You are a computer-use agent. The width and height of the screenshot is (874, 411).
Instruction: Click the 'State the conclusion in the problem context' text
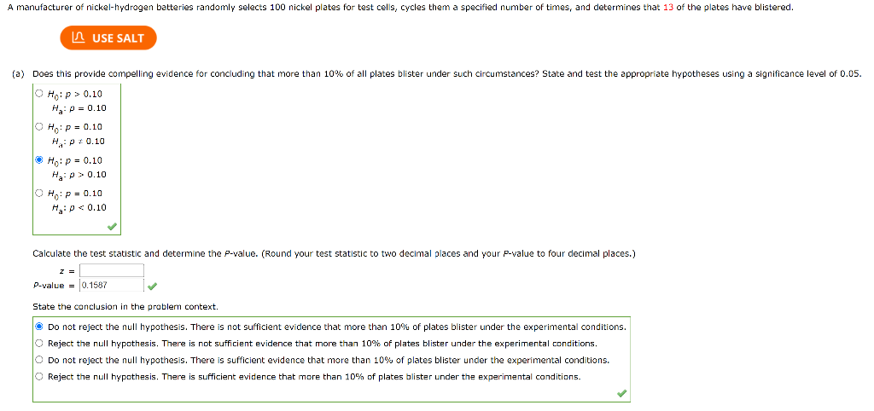click(x=125, y=307)
